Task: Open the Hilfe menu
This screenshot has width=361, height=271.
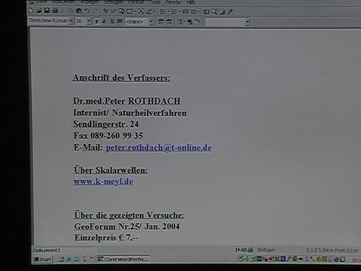Action: (191, 2)
